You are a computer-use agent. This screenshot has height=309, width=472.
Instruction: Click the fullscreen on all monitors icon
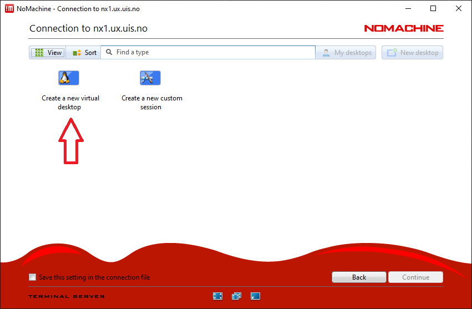(x=236, y=296)
